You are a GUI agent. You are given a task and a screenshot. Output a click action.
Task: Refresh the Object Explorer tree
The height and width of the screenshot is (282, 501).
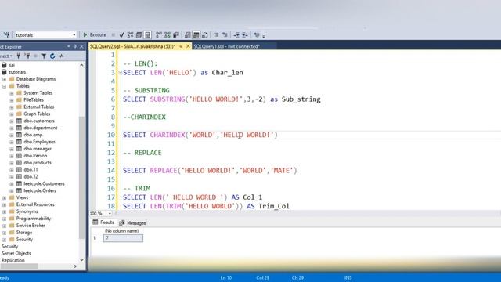[52, 56]
